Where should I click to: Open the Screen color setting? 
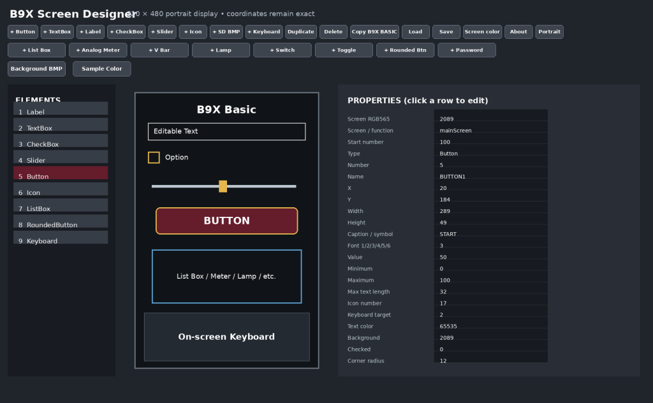[482, 32]
